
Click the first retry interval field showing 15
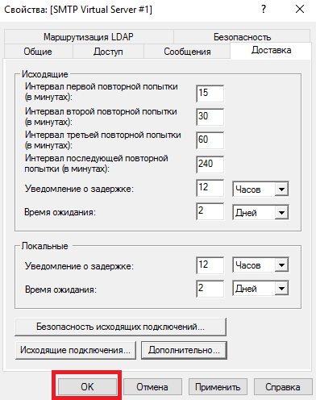pyautogui.click(x=210, y=94)
